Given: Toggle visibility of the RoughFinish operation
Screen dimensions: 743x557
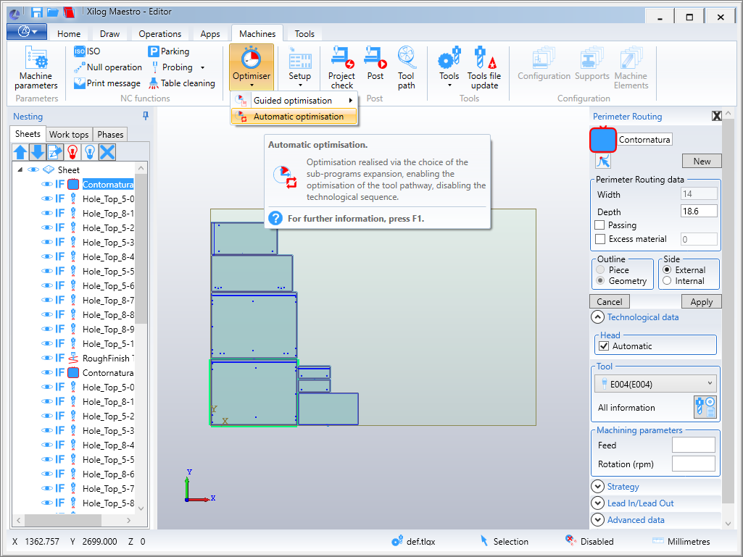Looking at the screenshot, I should pyautogui.click(x=47, y=358).
